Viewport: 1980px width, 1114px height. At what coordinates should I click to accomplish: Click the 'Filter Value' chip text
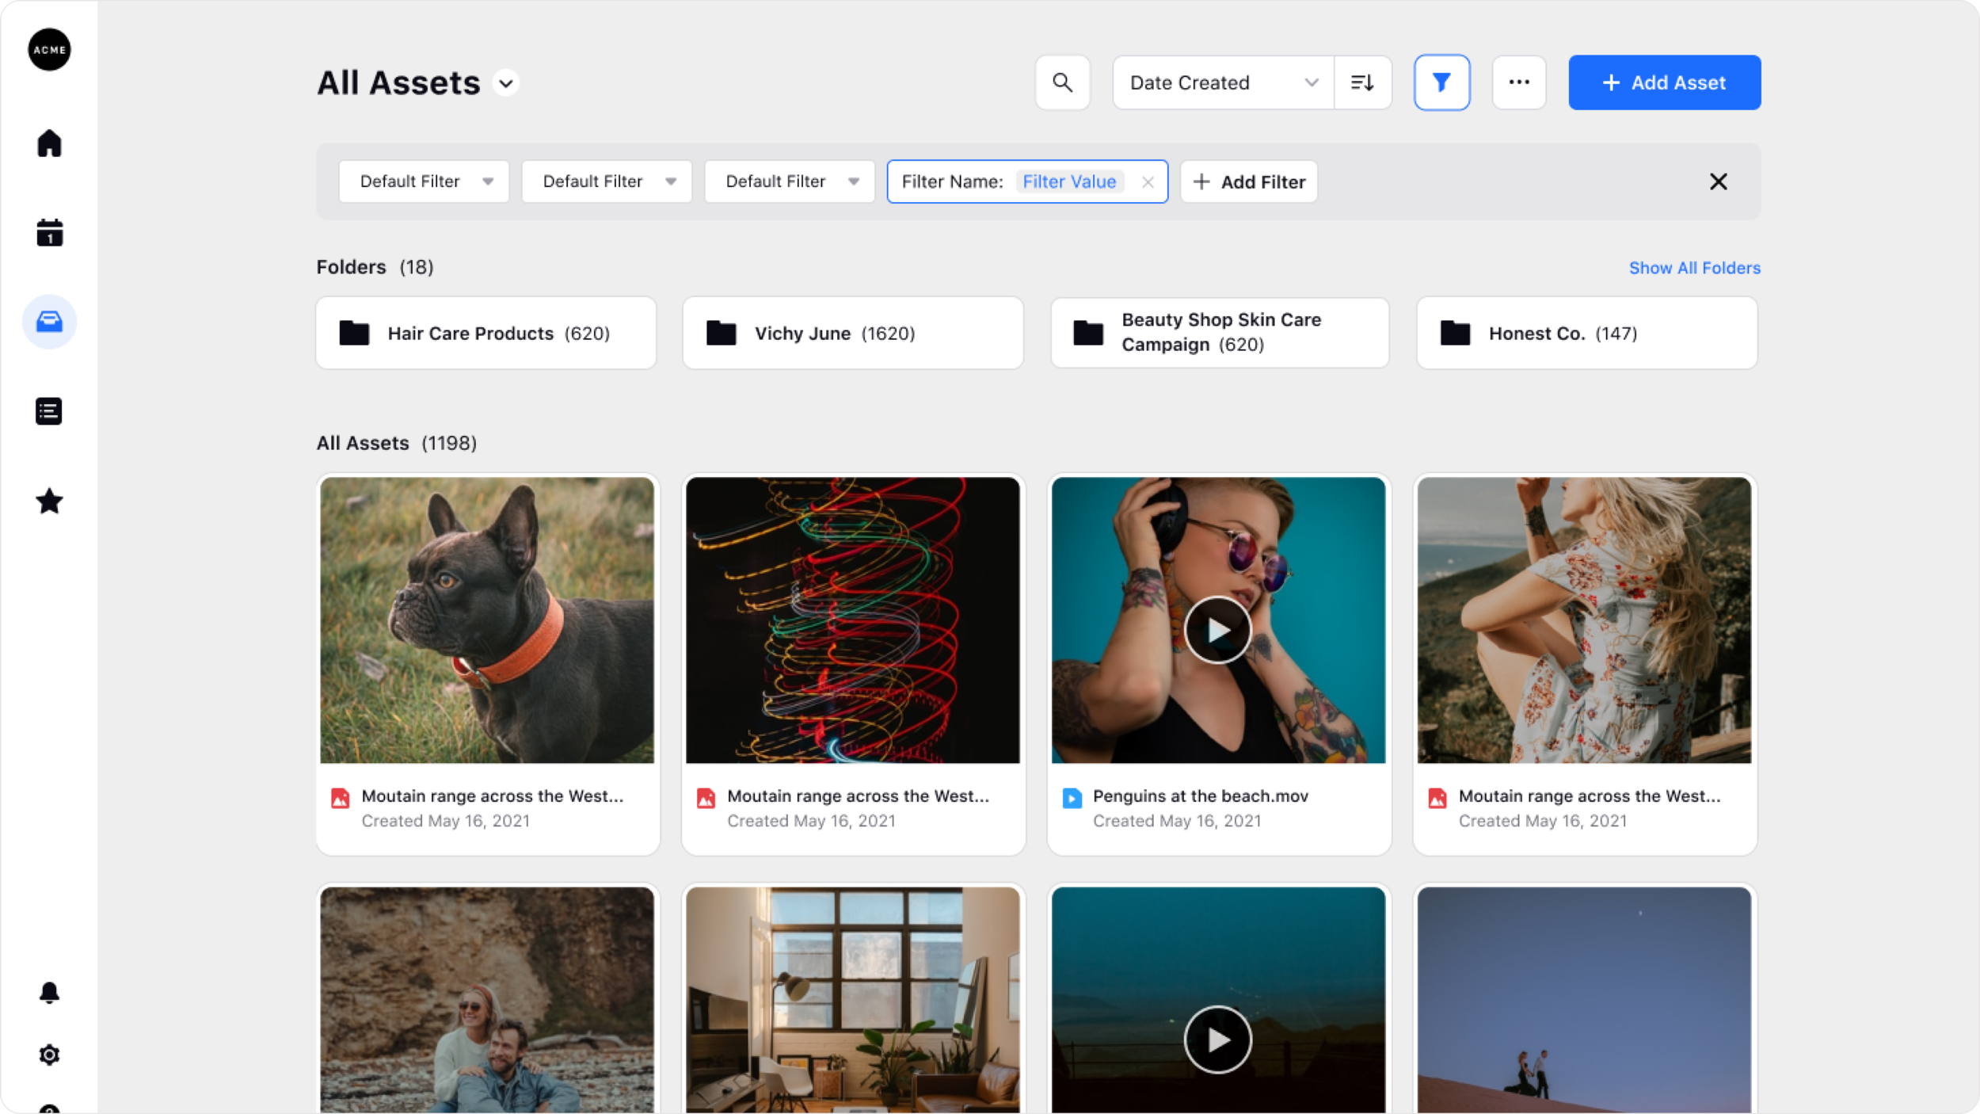coord(1069,181)
